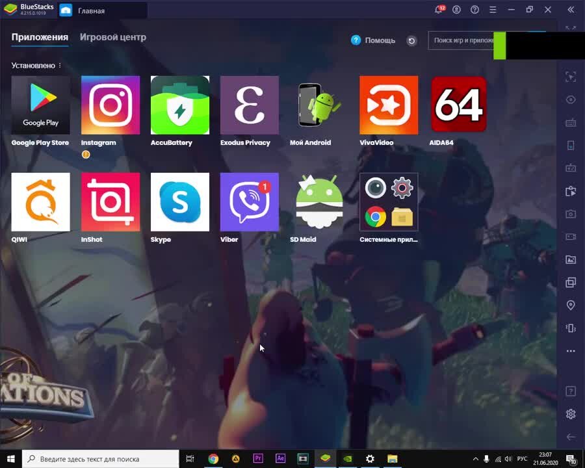The width and height of the screenshot is (585, 468).
Task: Click eye icon in sidebar
Action: (571, 99)
